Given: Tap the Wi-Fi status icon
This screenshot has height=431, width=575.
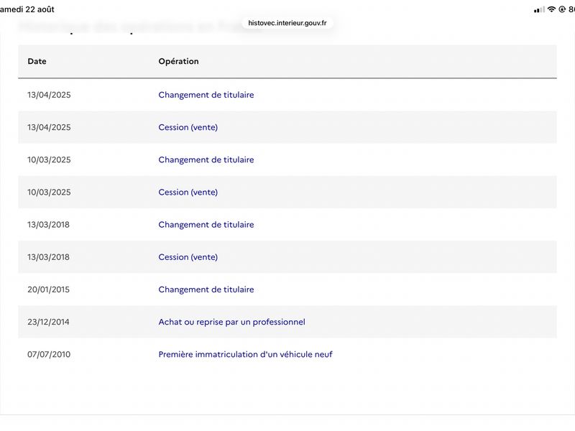Looking at the screenshot, I should (x=551, y=9).
